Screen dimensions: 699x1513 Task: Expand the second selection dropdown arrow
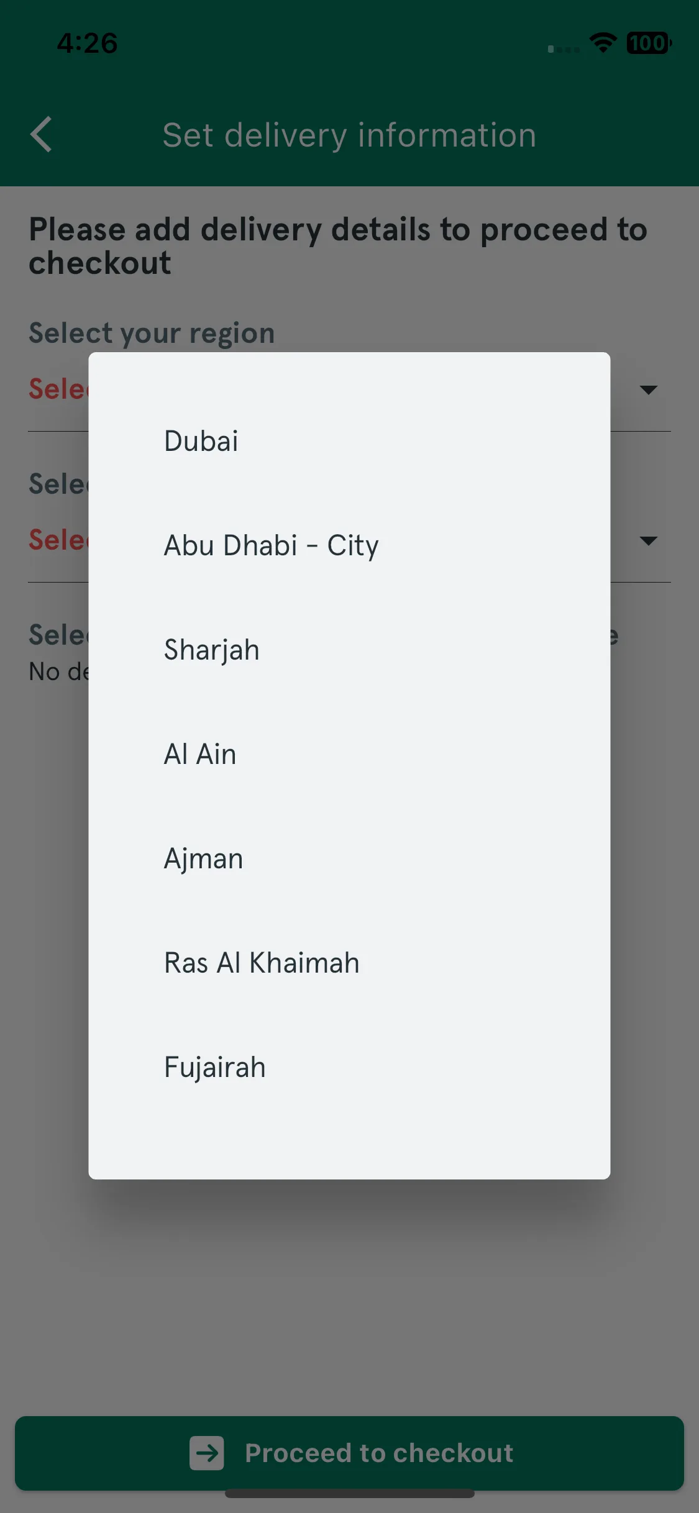(648, 541)
